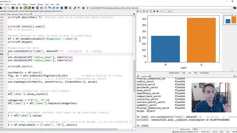Click the In [116] console prompt
This screenshot has height=133, width=237.
coord(143,126)
